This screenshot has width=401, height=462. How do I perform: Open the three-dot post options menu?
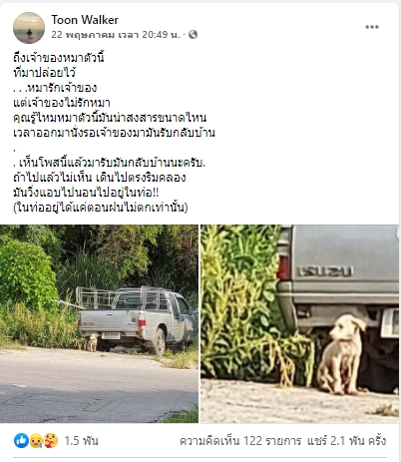click(x=372, y=27)
